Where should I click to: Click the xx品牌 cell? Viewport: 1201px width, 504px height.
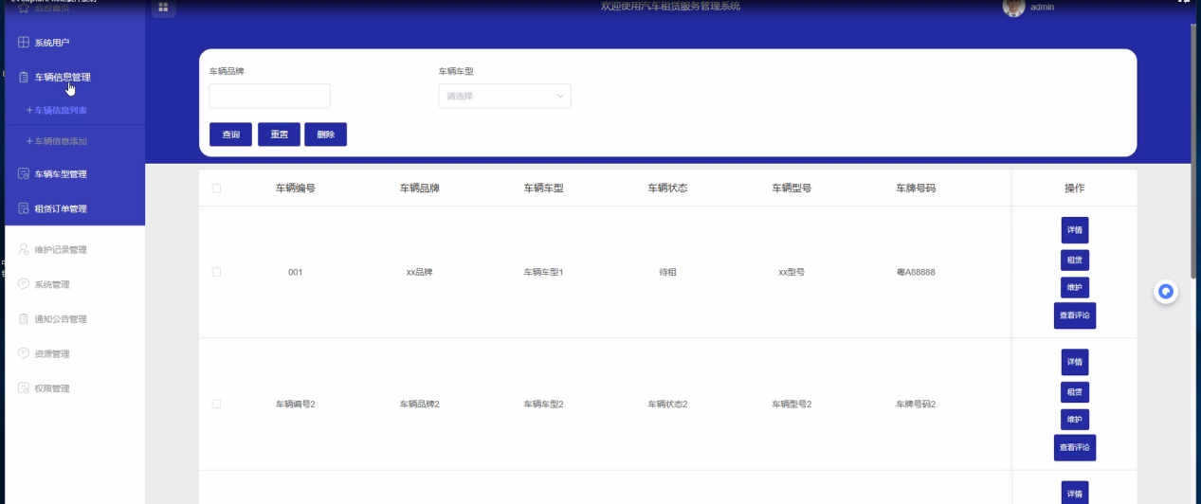(x=420, y=272)
